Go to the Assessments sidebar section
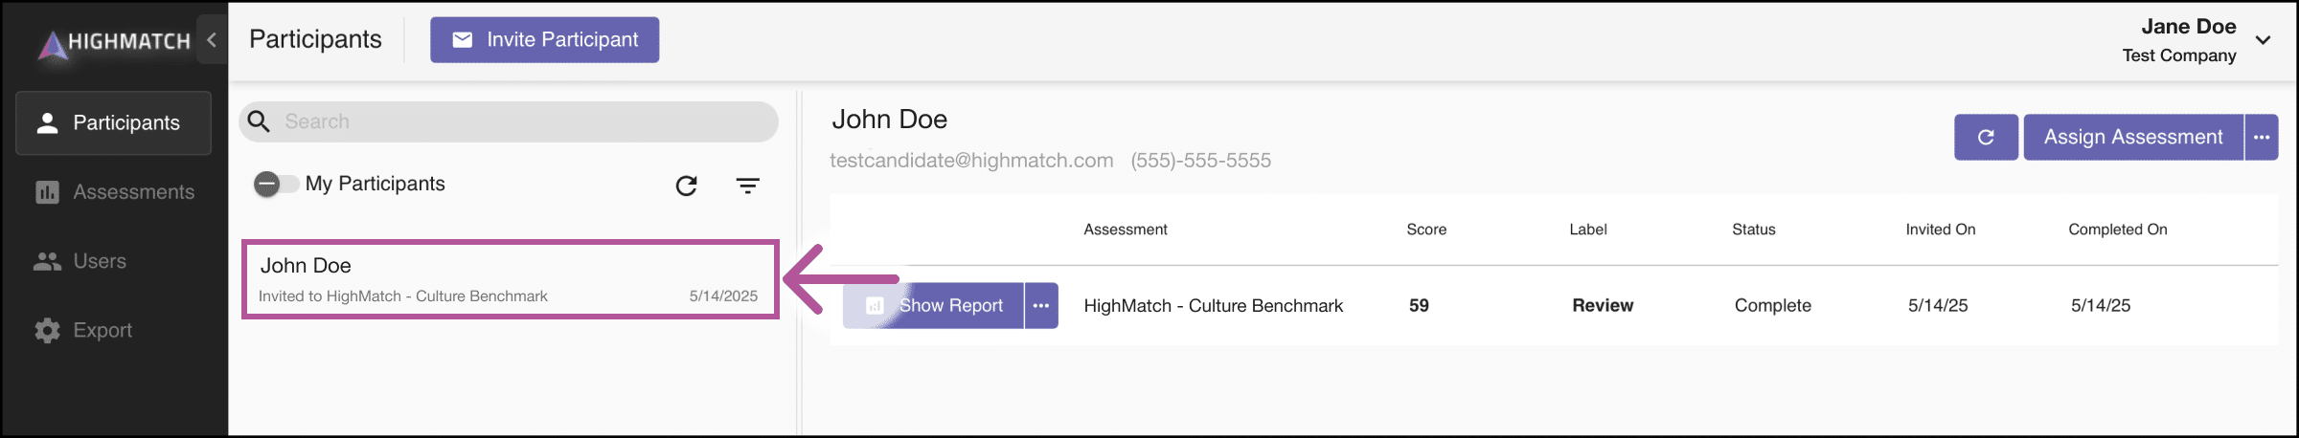The height and width of the screenshot is (438, 2299). click(114, 192)
